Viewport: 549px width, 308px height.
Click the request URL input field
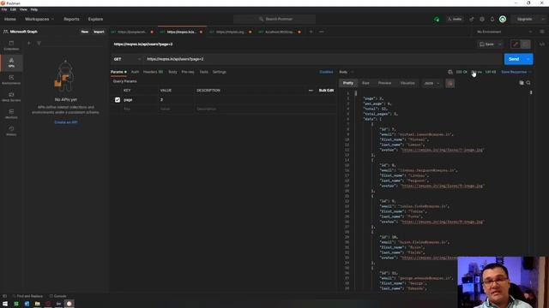323,59
